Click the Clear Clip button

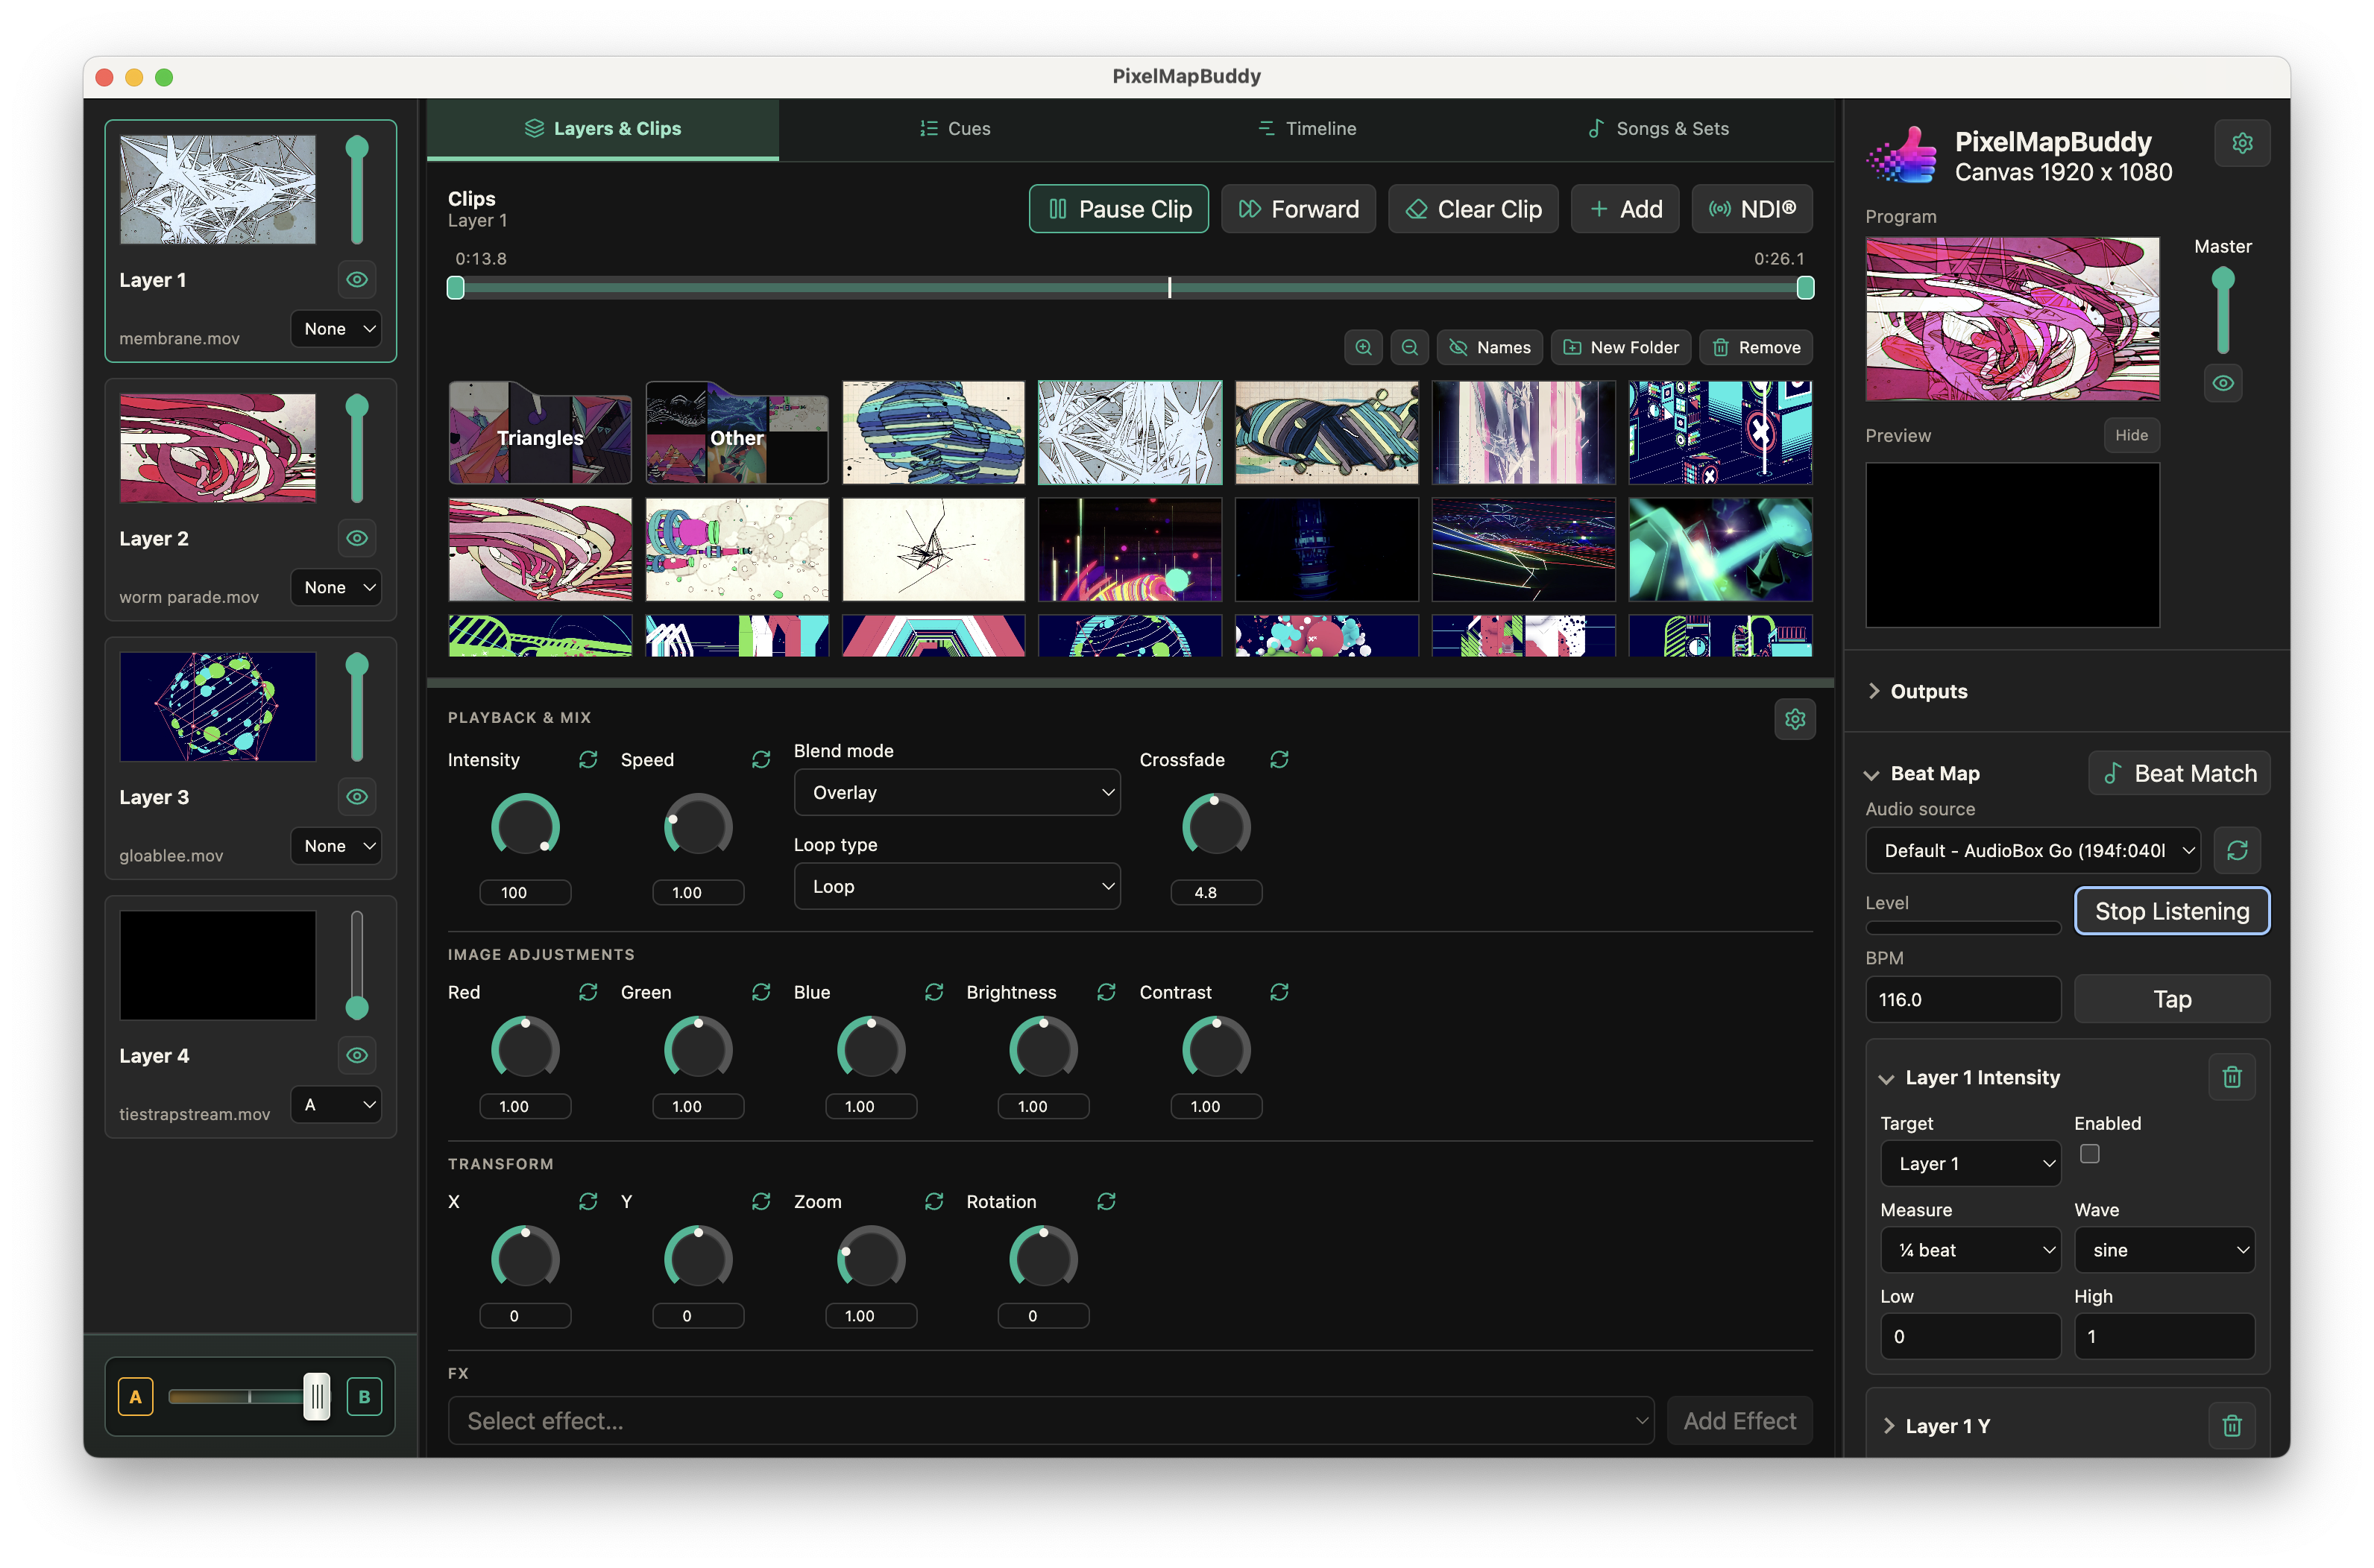(x=1473, y=209)
